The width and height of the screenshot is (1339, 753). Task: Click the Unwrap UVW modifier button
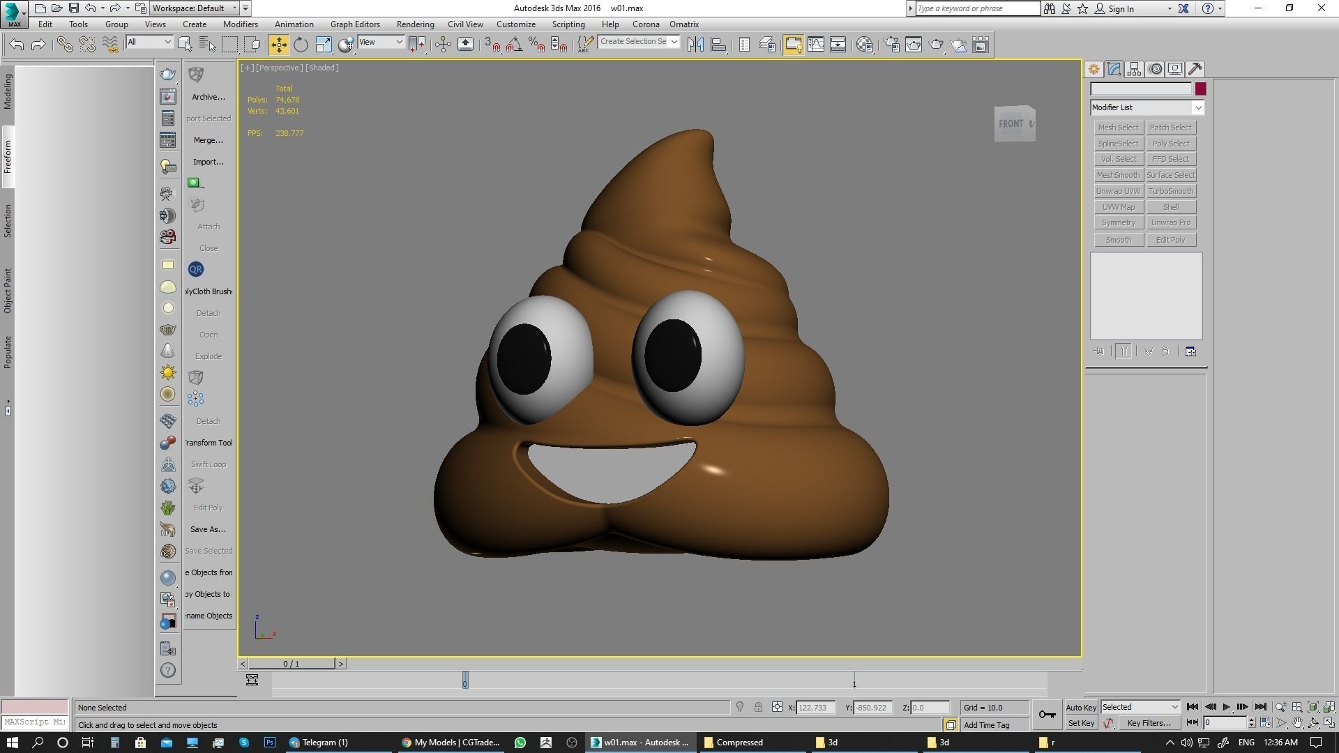click(x=1118, y=191)
